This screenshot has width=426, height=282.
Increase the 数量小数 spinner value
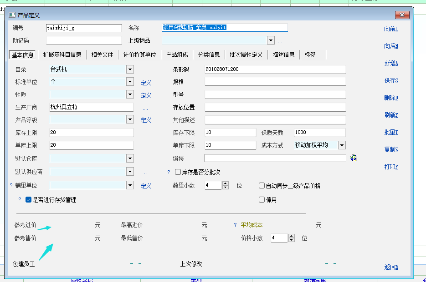coord(225,183)
